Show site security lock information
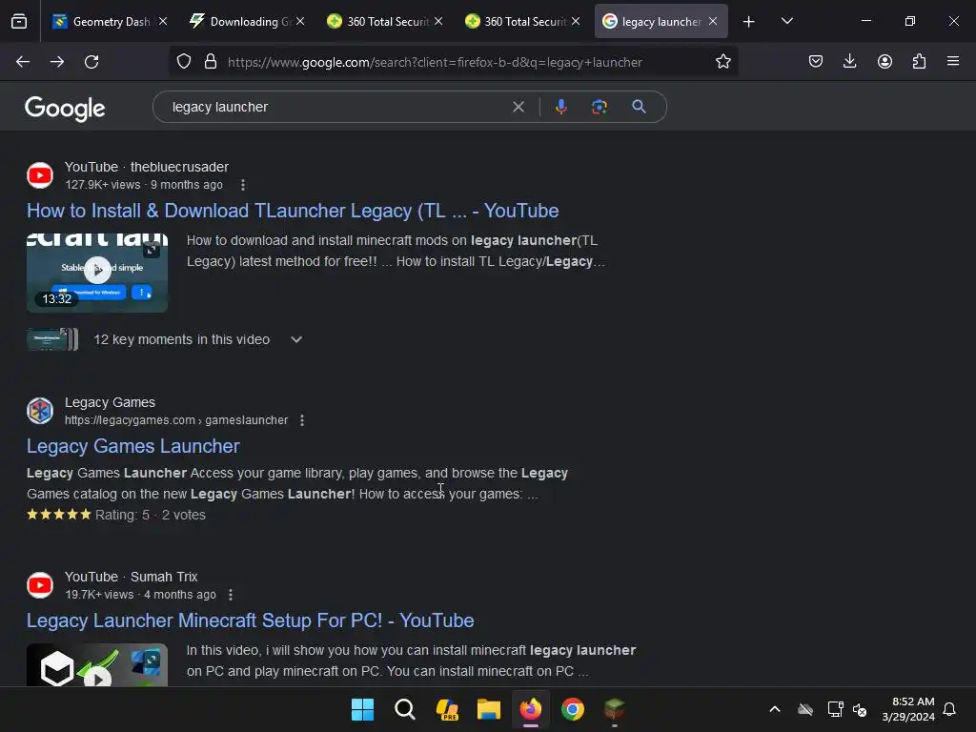This screenshot has width=976, height=732. (211, 62)
